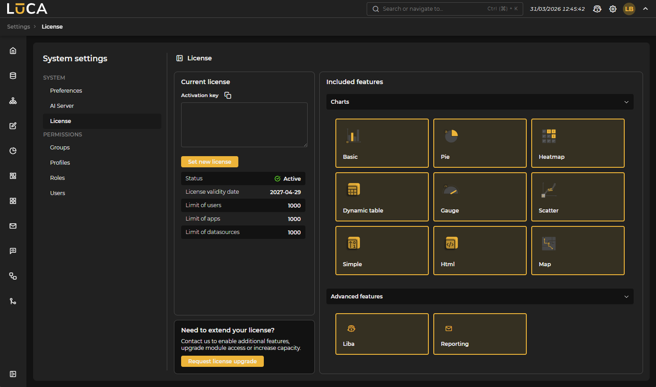This screenshot has height=387, width=656.
Task: Open settings gear icon in top bar
Action: 613,9
